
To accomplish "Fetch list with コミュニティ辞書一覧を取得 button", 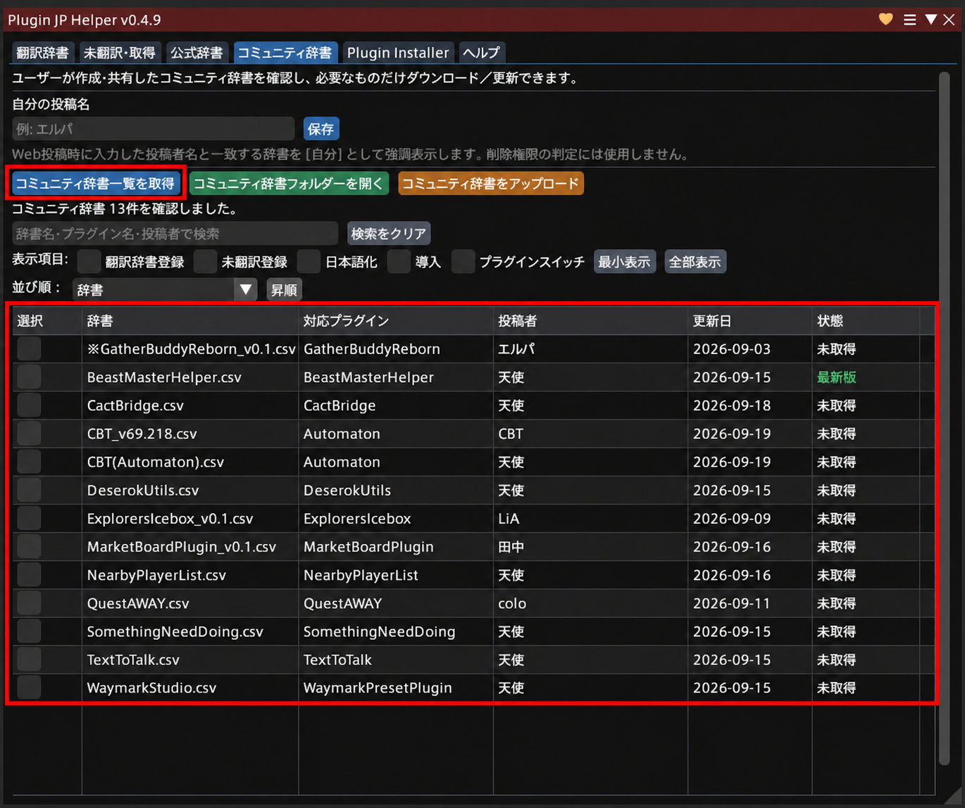I will 95,184.
